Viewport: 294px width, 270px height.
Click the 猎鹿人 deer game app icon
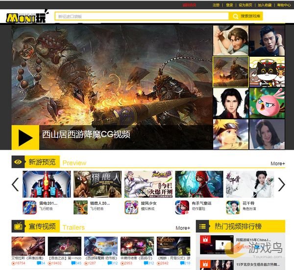click(80, 207)
